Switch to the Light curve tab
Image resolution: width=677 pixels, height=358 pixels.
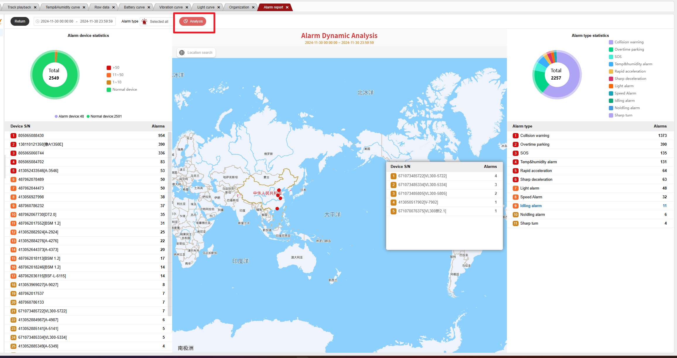[206, 7]
